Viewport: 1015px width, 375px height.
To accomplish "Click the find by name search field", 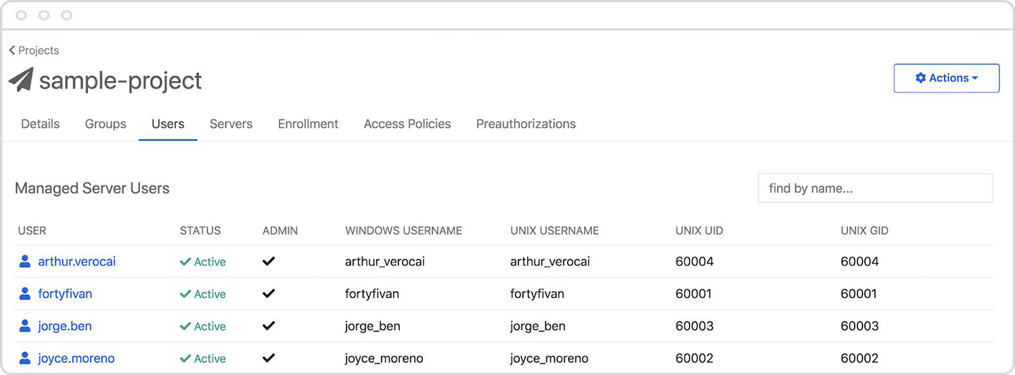I will click(875, 189).
